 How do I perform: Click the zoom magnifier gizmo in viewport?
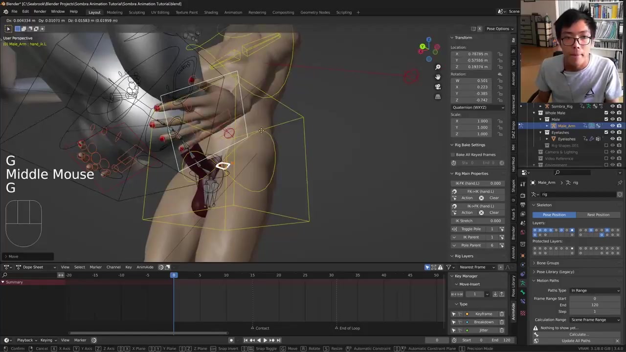(438, 67)
